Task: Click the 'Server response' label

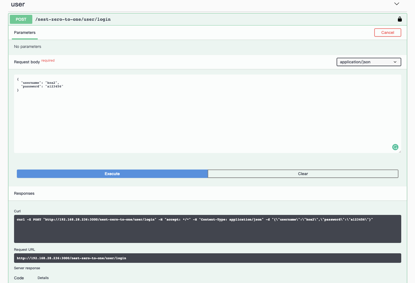Action: [27, 268]
